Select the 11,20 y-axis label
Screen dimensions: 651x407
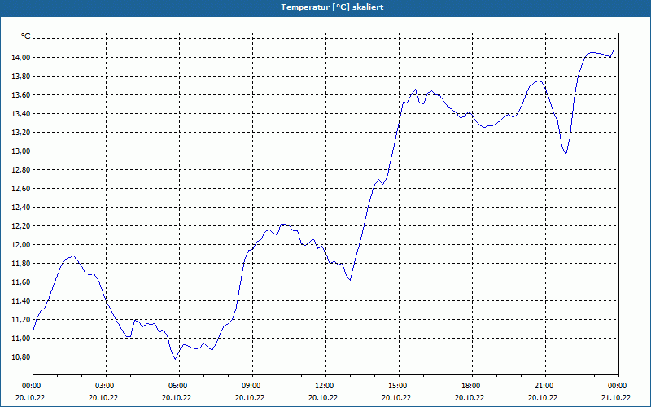click(20, 320)
